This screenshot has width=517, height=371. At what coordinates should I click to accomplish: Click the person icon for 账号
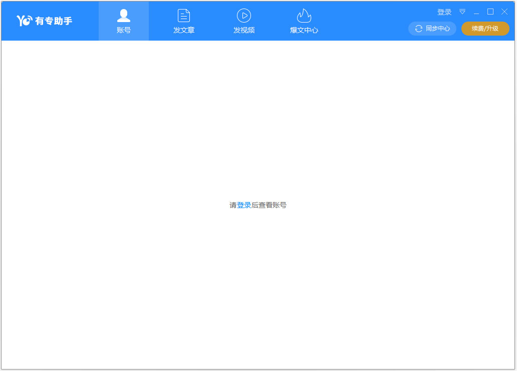pos(124,16)
